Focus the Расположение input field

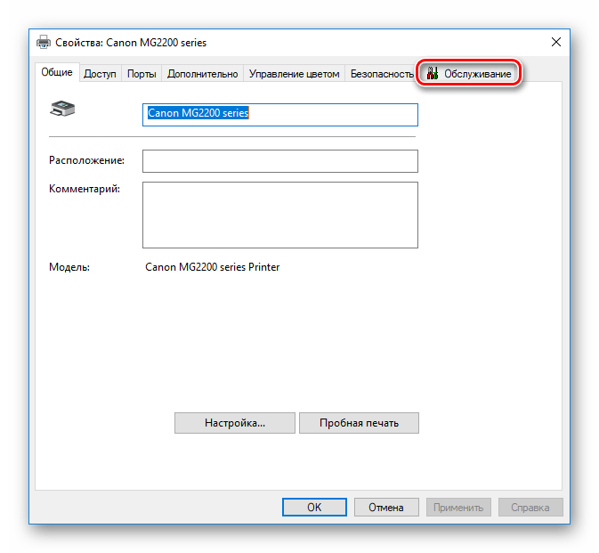coord(279,160)
